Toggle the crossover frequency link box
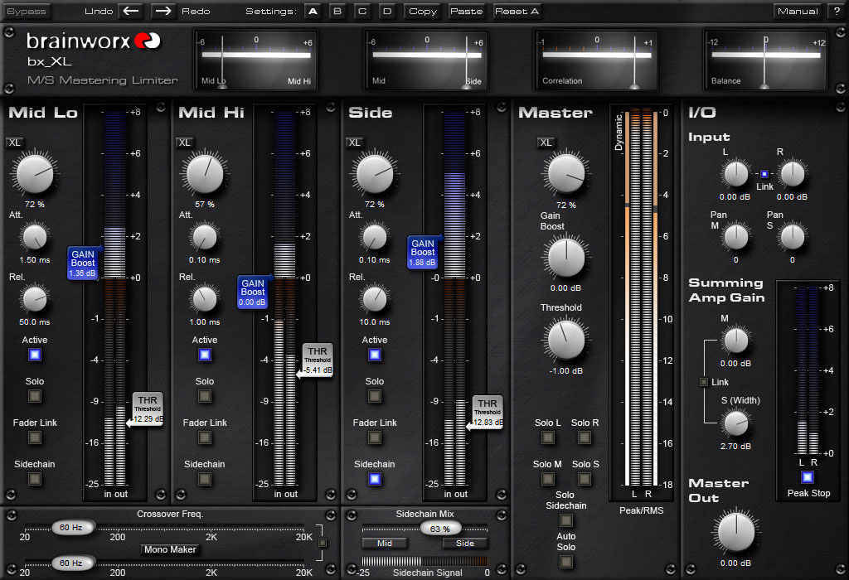The height and width of the screenshot is (580, 849). 323,543
